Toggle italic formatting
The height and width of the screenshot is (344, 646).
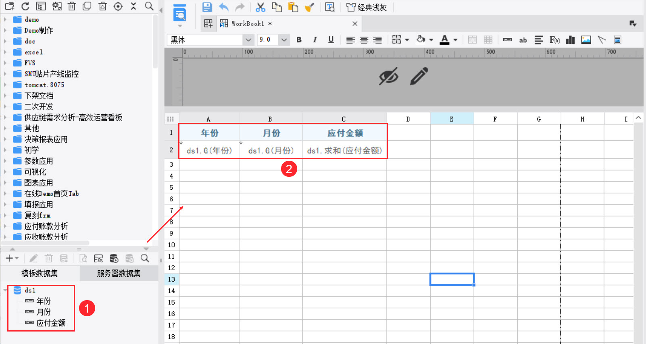click(315, 39)
